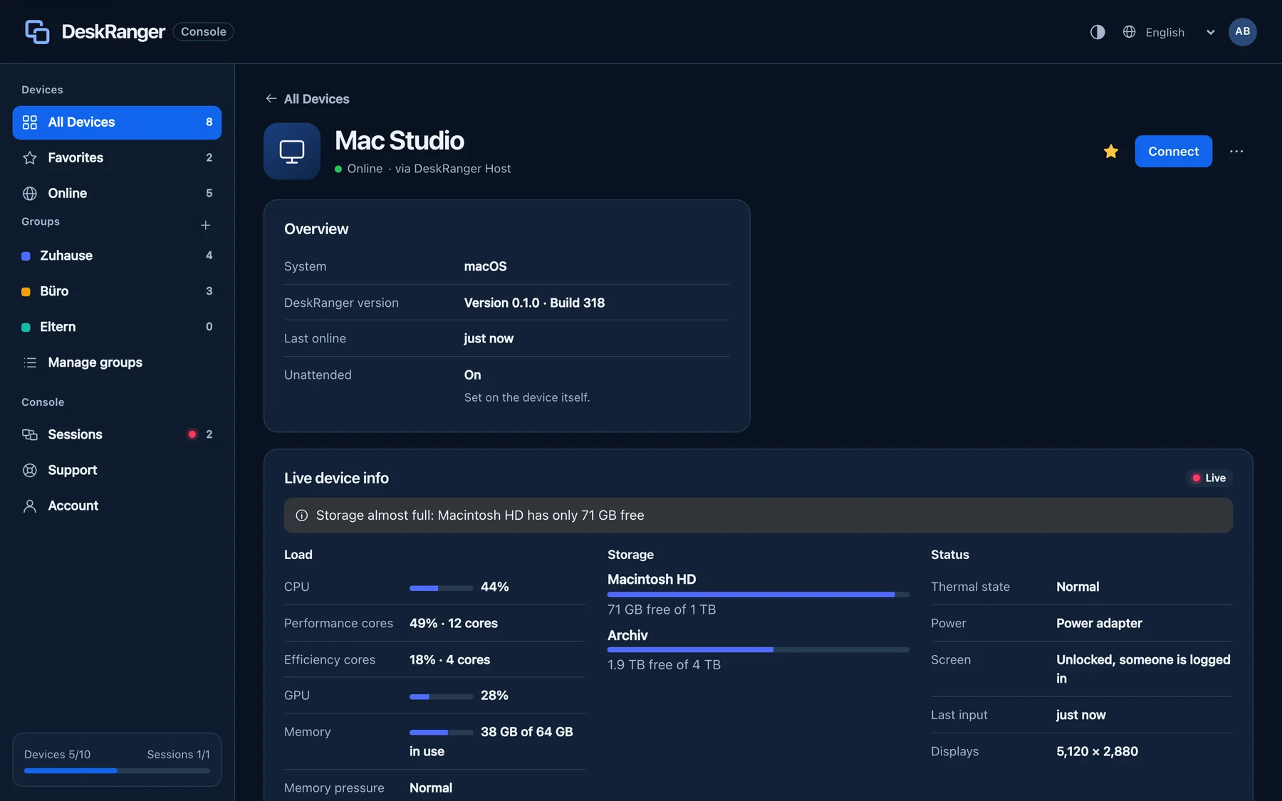1282x801 pixels.
Task: Open the Zuhause group
Action: 117,256
